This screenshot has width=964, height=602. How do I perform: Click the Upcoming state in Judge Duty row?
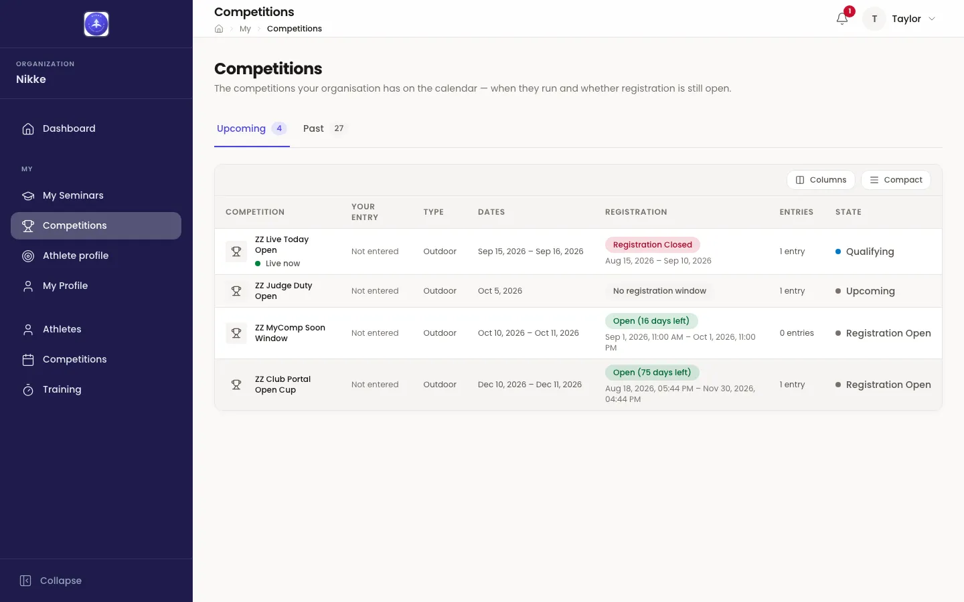point(865,291)
